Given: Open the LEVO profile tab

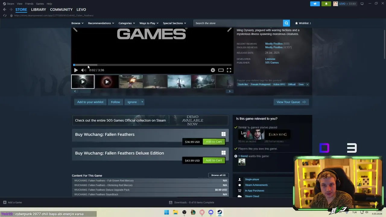Looking at the screenshot, I should pyautogui.click(x=81, y=10).
